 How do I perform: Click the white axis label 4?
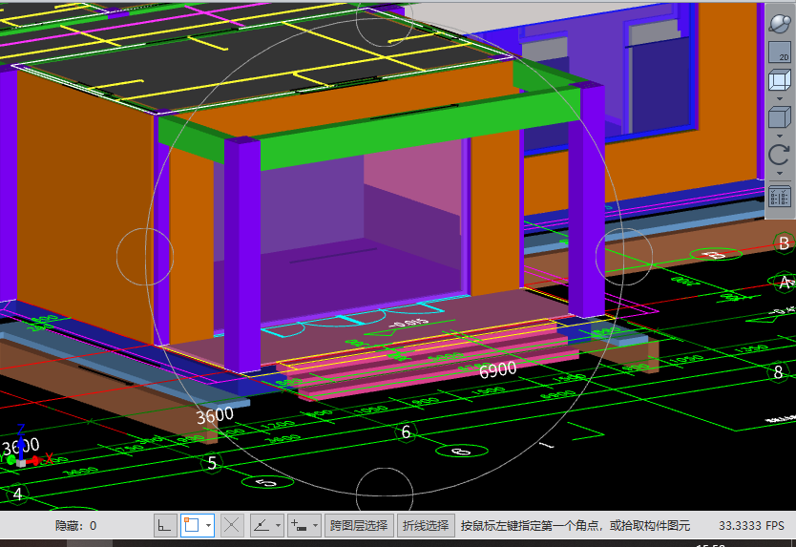(18, 494)
